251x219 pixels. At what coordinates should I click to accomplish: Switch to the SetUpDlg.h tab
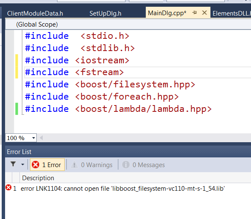pos(105,13)
